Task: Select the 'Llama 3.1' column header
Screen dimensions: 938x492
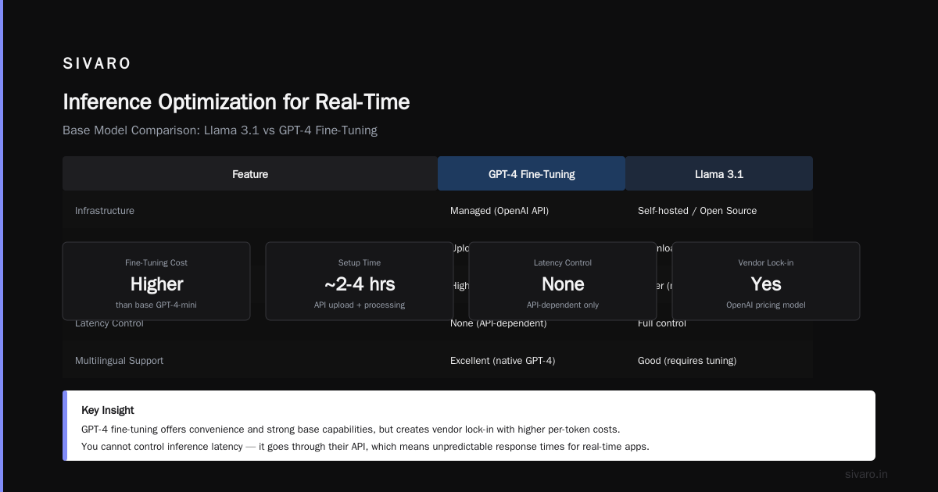Action: click(719, 174)
